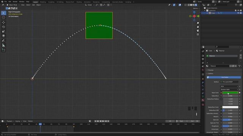Click the viewport zoom magnifier icon
The height and width of the screenshot is (136, 243).
point(198,23)
